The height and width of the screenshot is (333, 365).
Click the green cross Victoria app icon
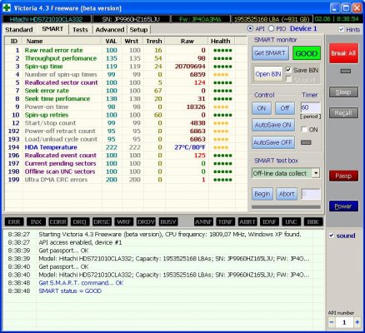[7, 7]
